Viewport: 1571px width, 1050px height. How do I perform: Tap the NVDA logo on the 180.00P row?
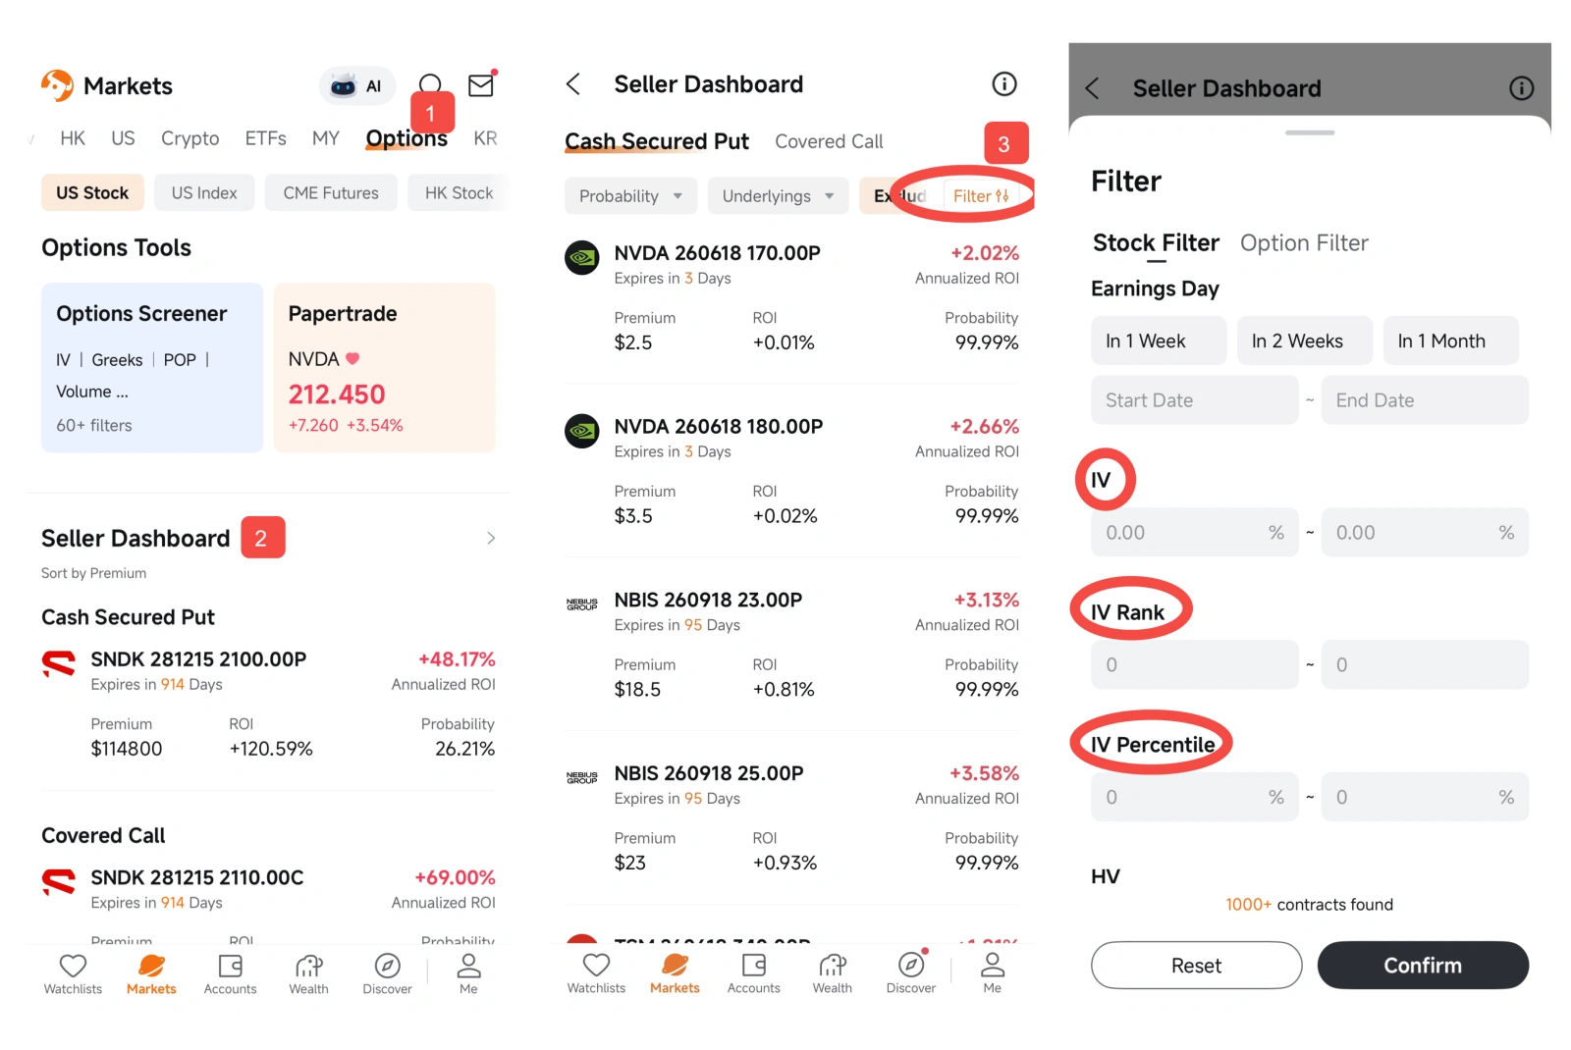(x=582, y=432)
